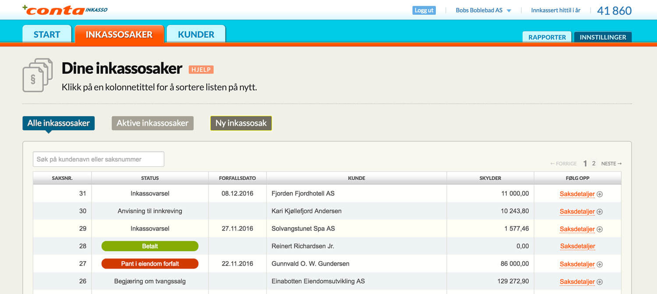Click amount 10 243,80
The image size is (657, 294).
tap(515, 211)
